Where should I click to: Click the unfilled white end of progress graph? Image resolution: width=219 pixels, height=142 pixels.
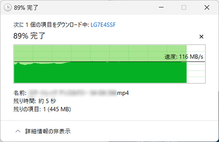(196, 64)
